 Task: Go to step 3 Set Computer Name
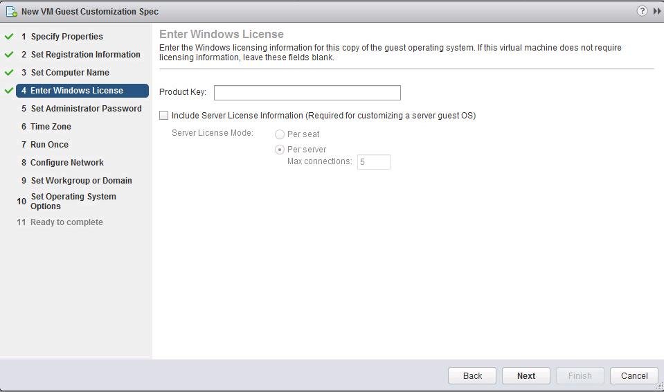(x=65, y=73)
